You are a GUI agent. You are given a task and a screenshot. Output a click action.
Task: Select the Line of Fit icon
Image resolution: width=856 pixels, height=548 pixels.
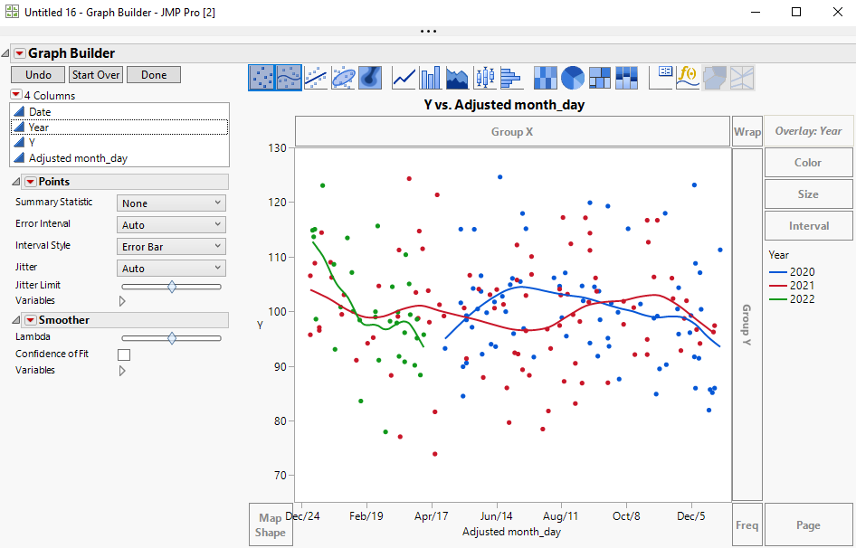[x=316, y=78]
